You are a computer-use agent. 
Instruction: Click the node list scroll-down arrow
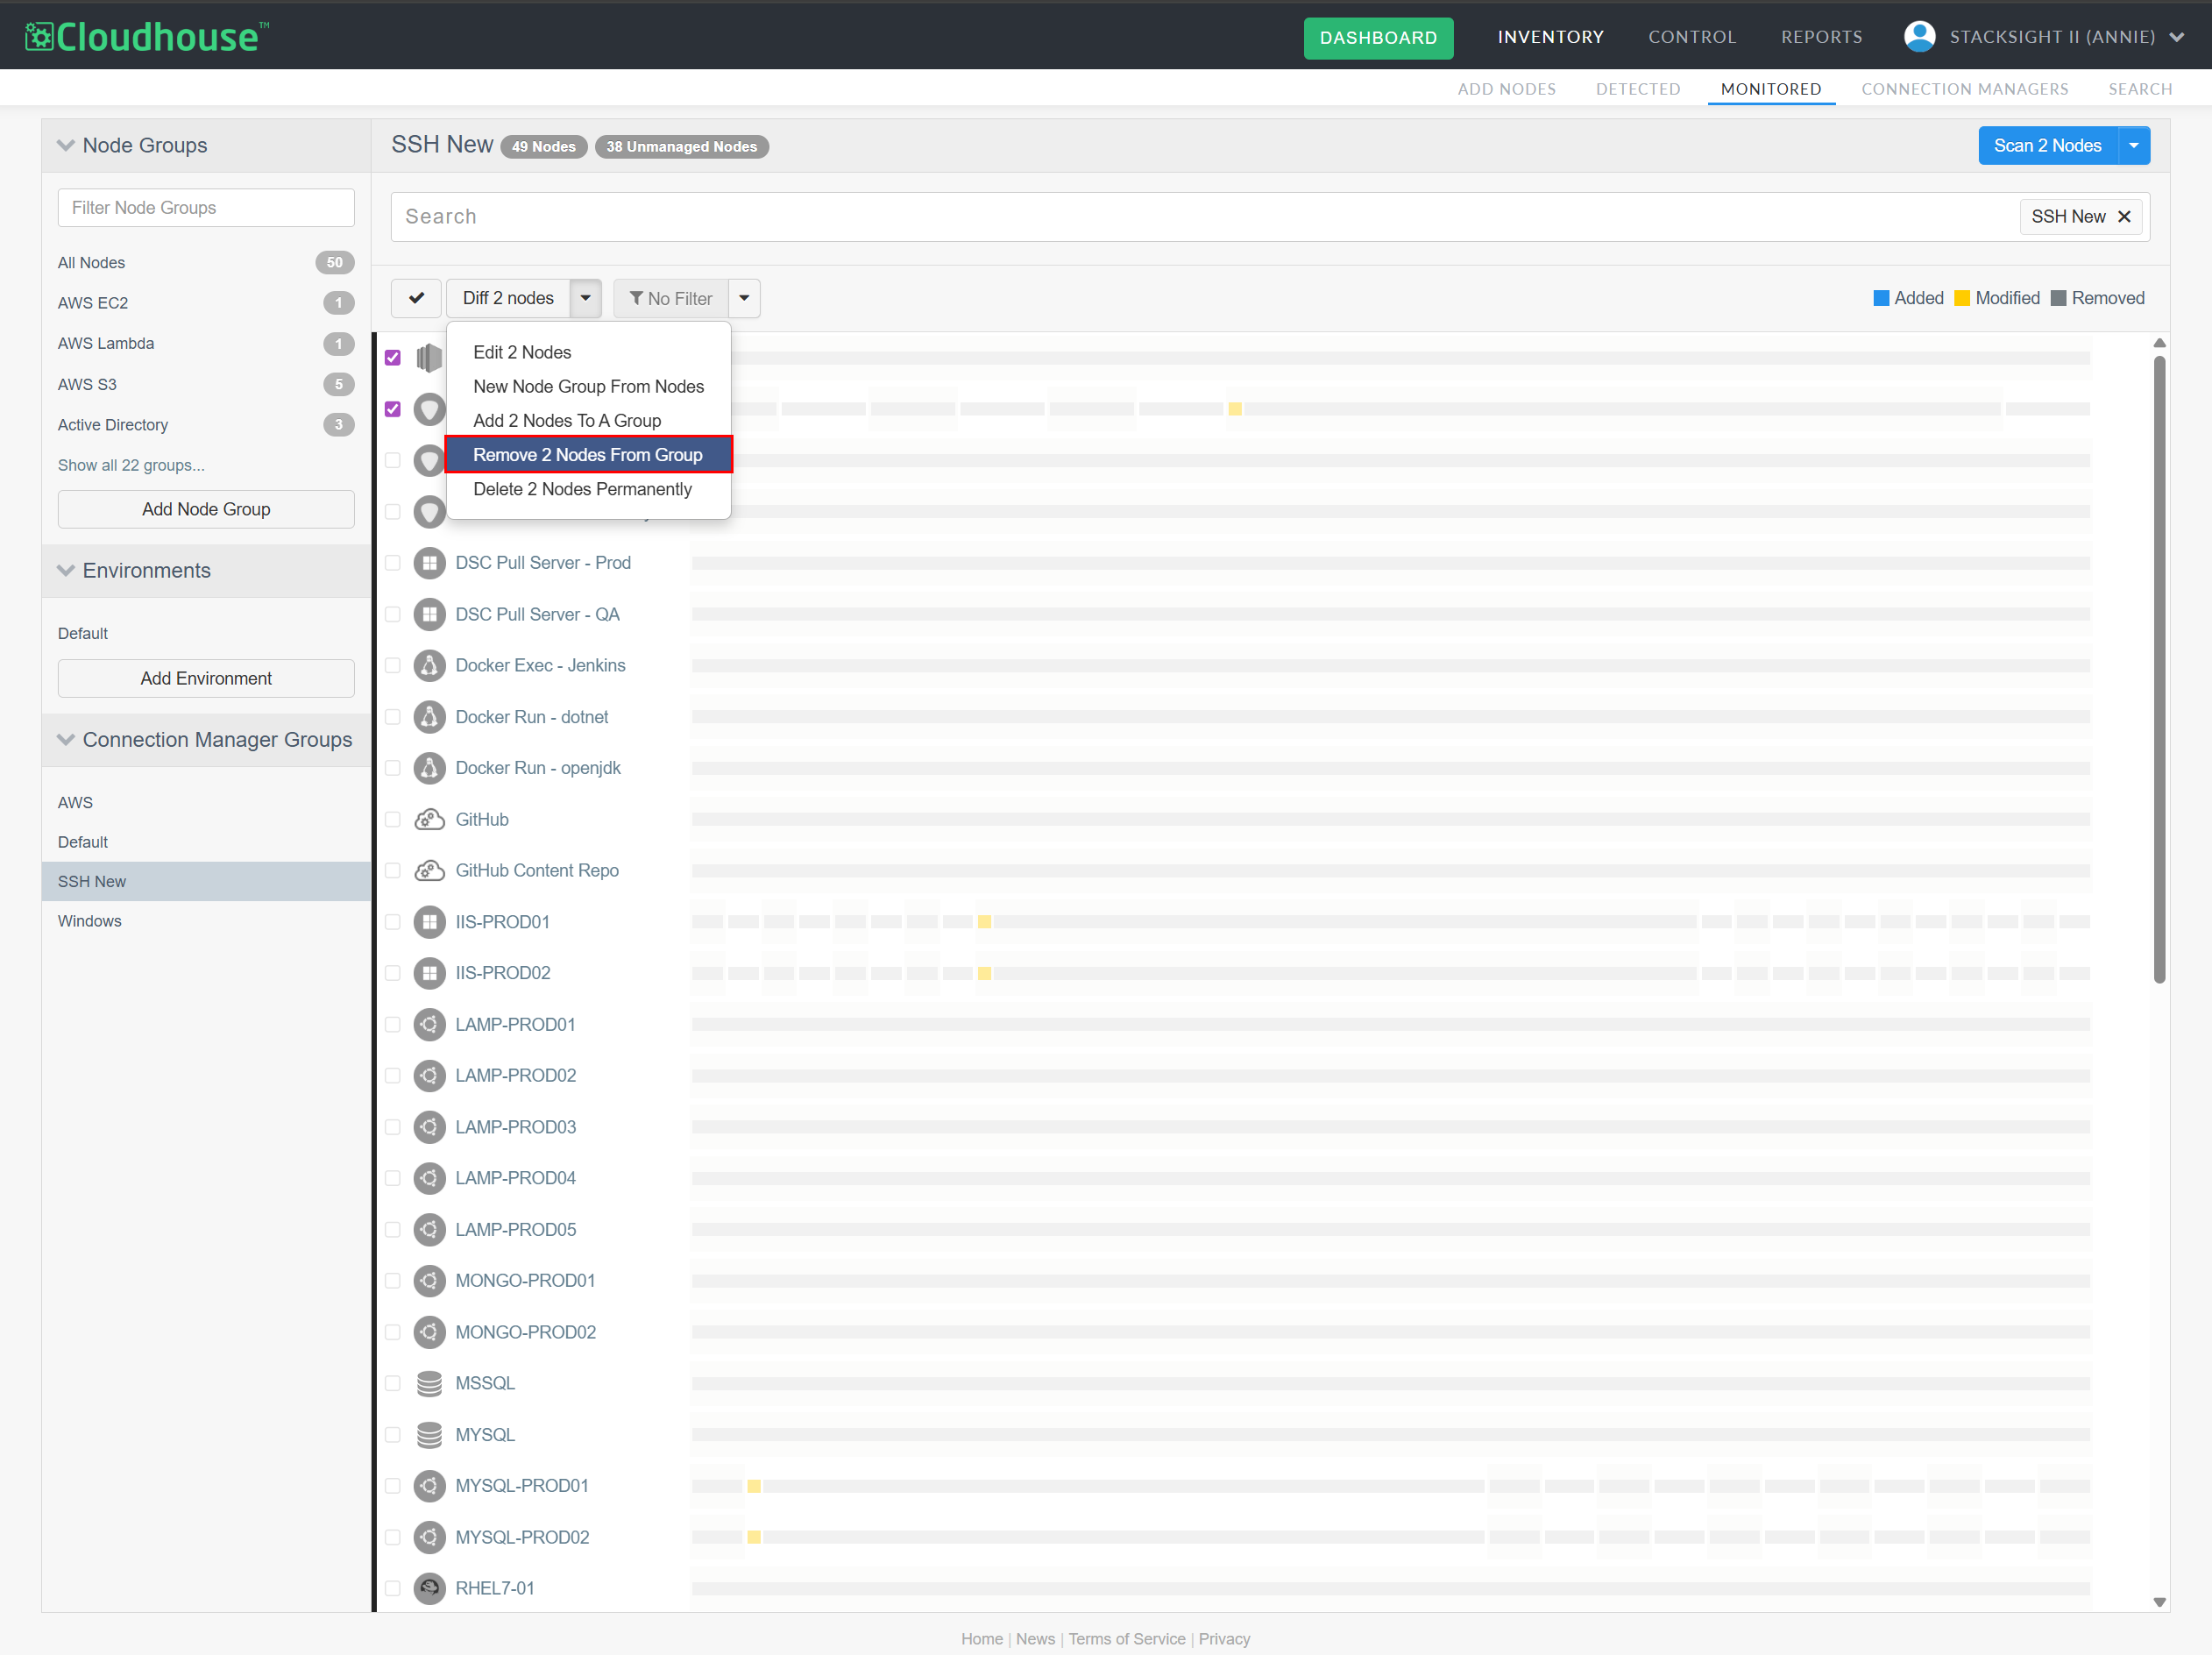2159,1602
